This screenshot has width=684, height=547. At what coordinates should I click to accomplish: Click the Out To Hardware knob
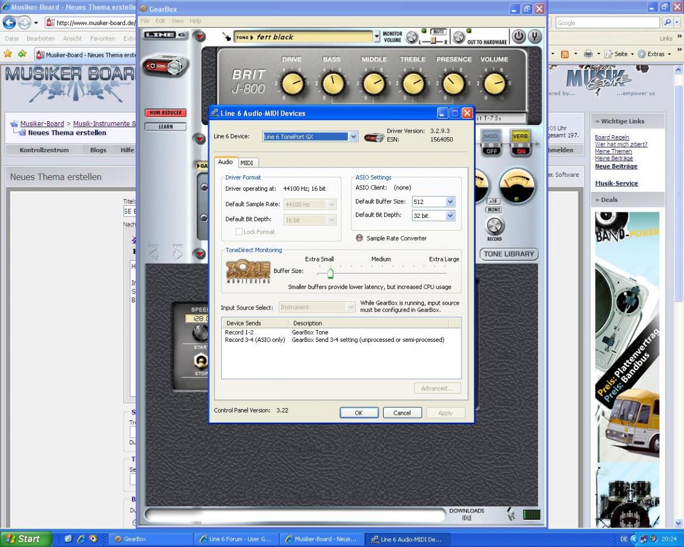[459, 37]
